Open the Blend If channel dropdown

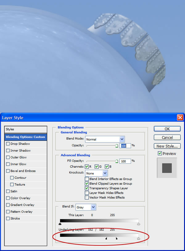click(x=86, y=207)
